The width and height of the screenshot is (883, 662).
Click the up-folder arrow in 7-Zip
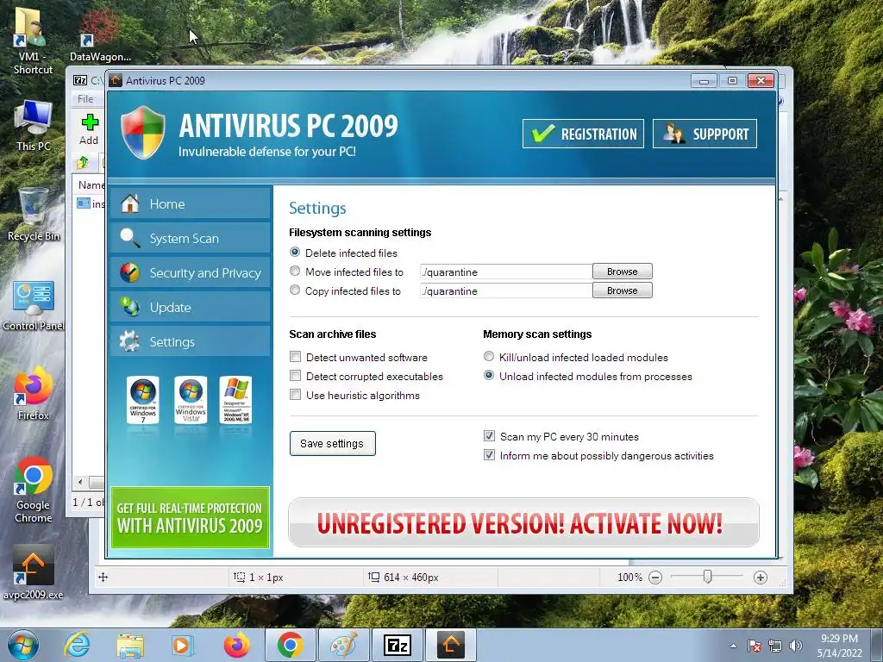coord(83,163)
